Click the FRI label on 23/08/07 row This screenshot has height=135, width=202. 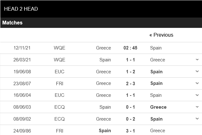(59, 83)
